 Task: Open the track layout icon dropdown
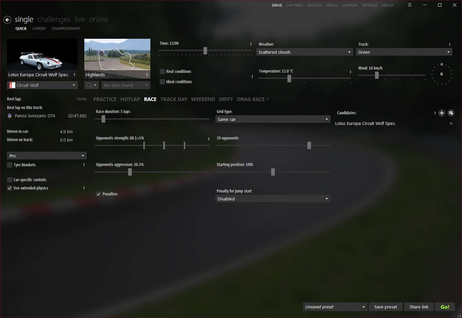point(92,85)
